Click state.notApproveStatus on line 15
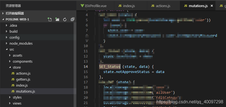 126,72
